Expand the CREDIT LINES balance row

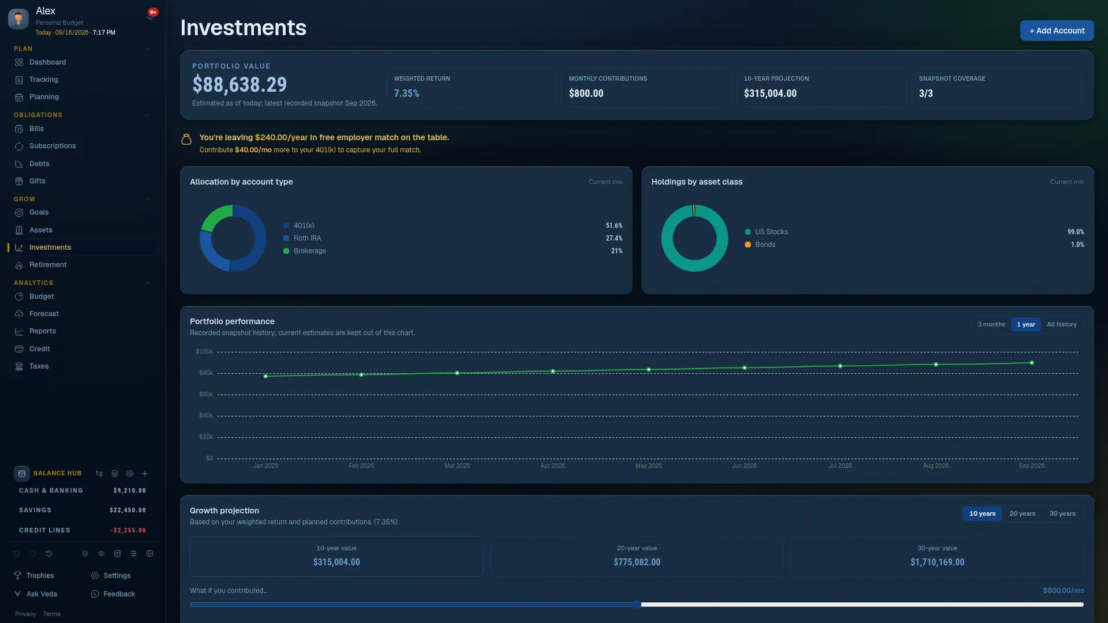pyautogui.click(x=83, y=531)
